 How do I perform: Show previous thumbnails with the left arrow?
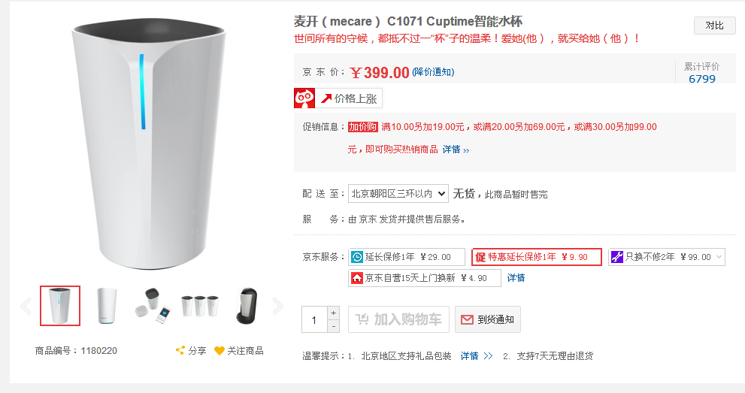pos(26,306)
